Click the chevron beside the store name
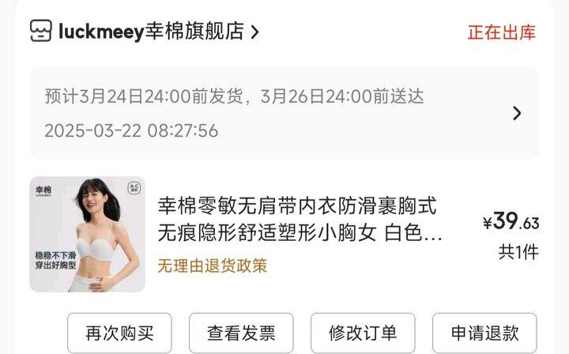The height and width of the screenshot is (354, 569). coord(254,32)
